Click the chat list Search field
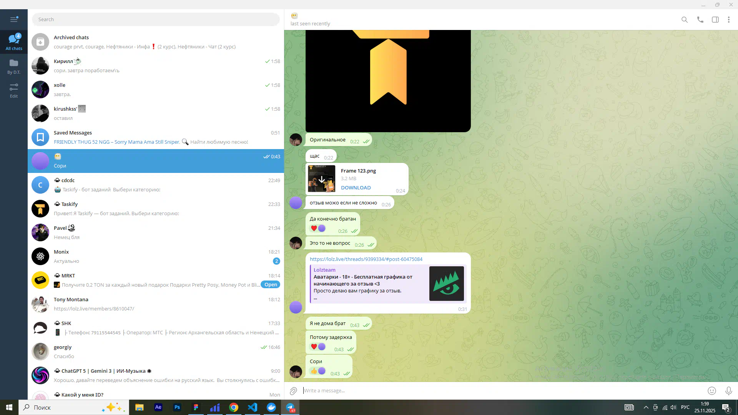Screen dimensions: 738x415 156,20
